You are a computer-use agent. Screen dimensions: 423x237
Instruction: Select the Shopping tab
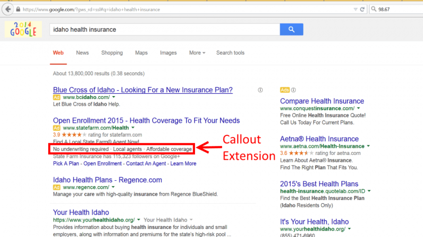point(112,53)
